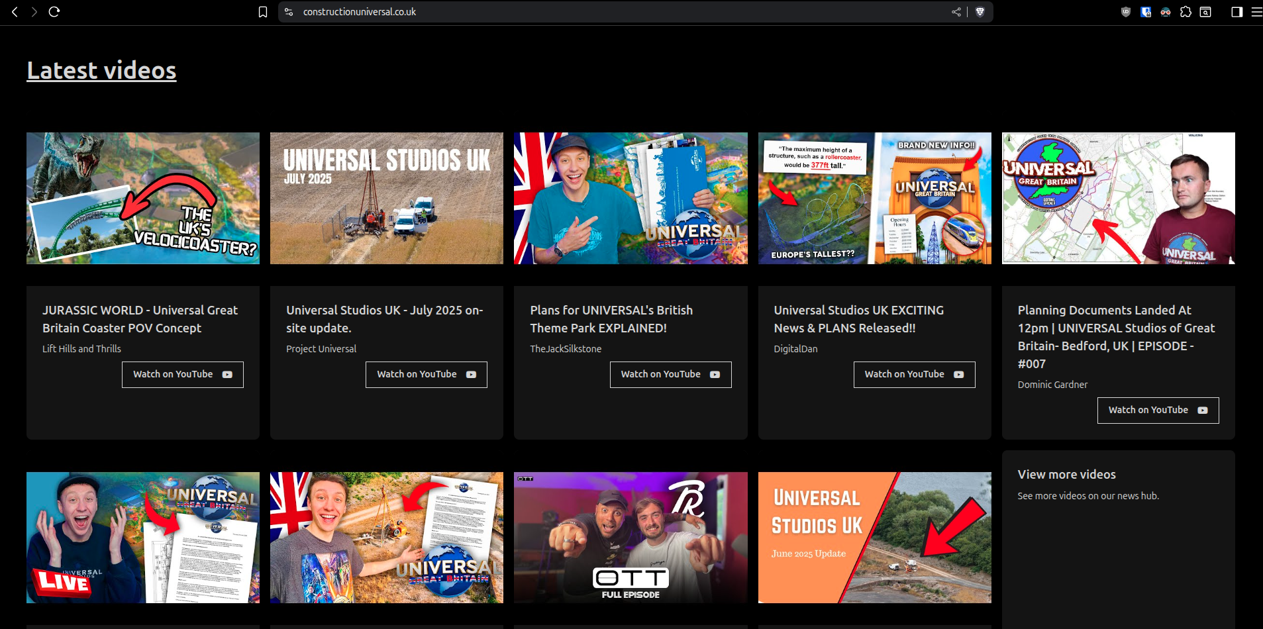Open the Europe's Tallest thumbnail

click(875, 198)
